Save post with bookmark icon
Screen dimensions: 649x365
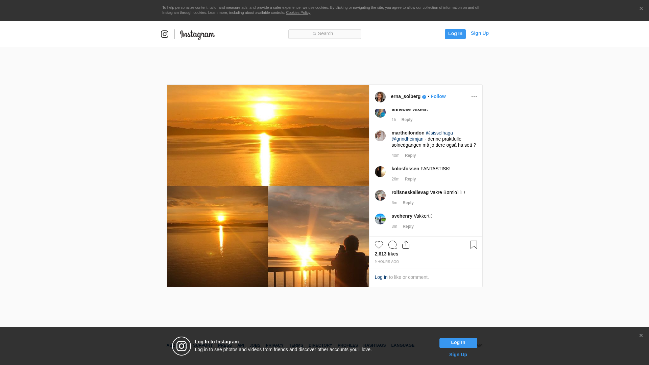click(474, 245)
